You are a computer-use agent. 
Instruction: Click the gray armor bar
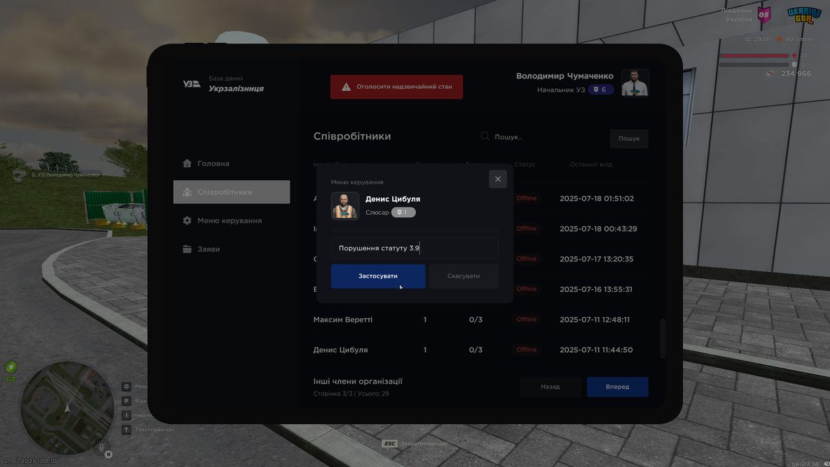754,65
